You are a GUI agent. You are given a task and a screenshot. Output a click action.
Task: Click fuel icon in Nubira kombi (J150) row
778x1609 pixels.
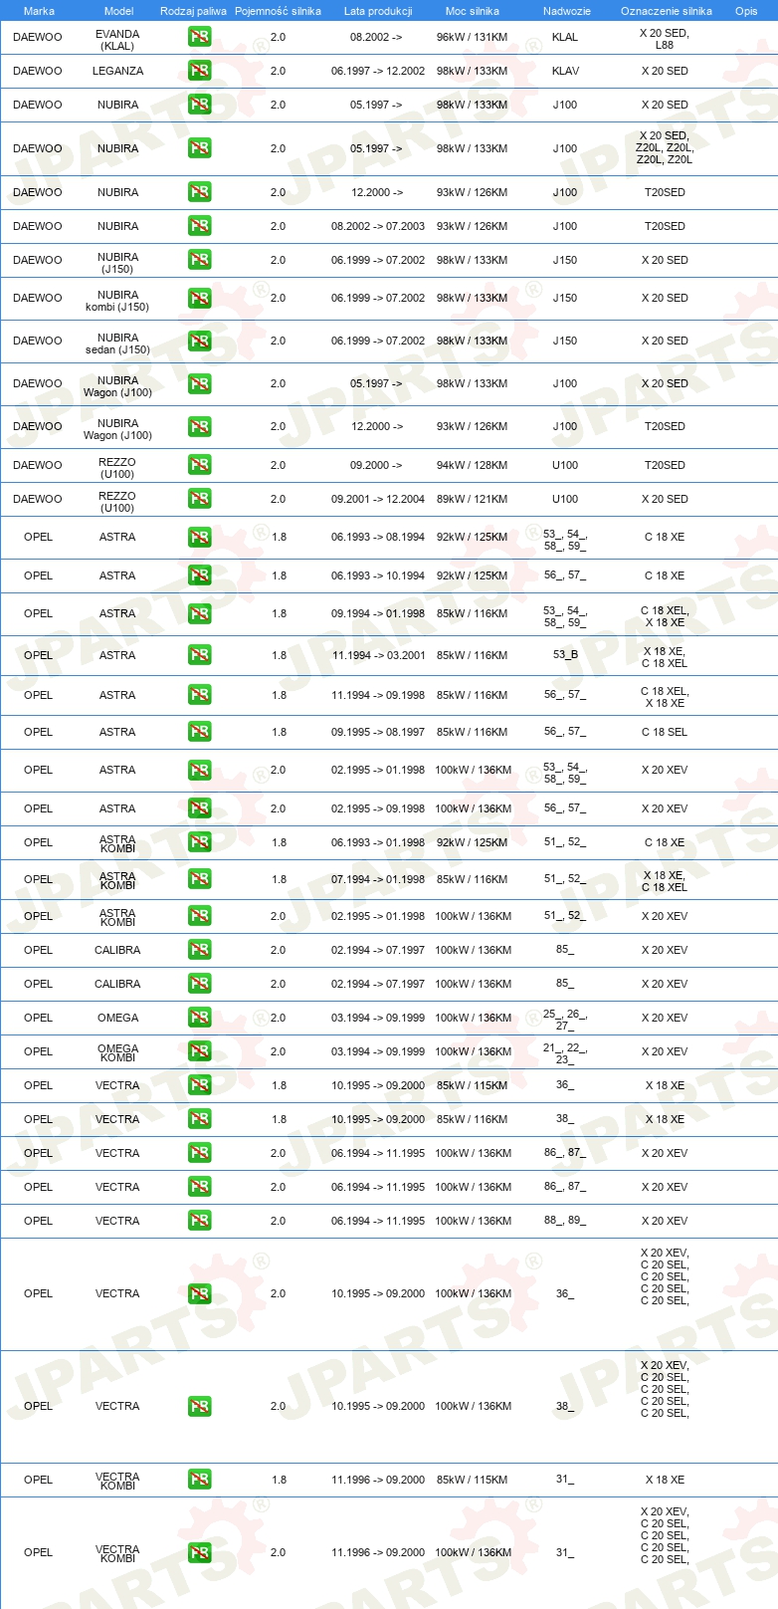point(199,298)
